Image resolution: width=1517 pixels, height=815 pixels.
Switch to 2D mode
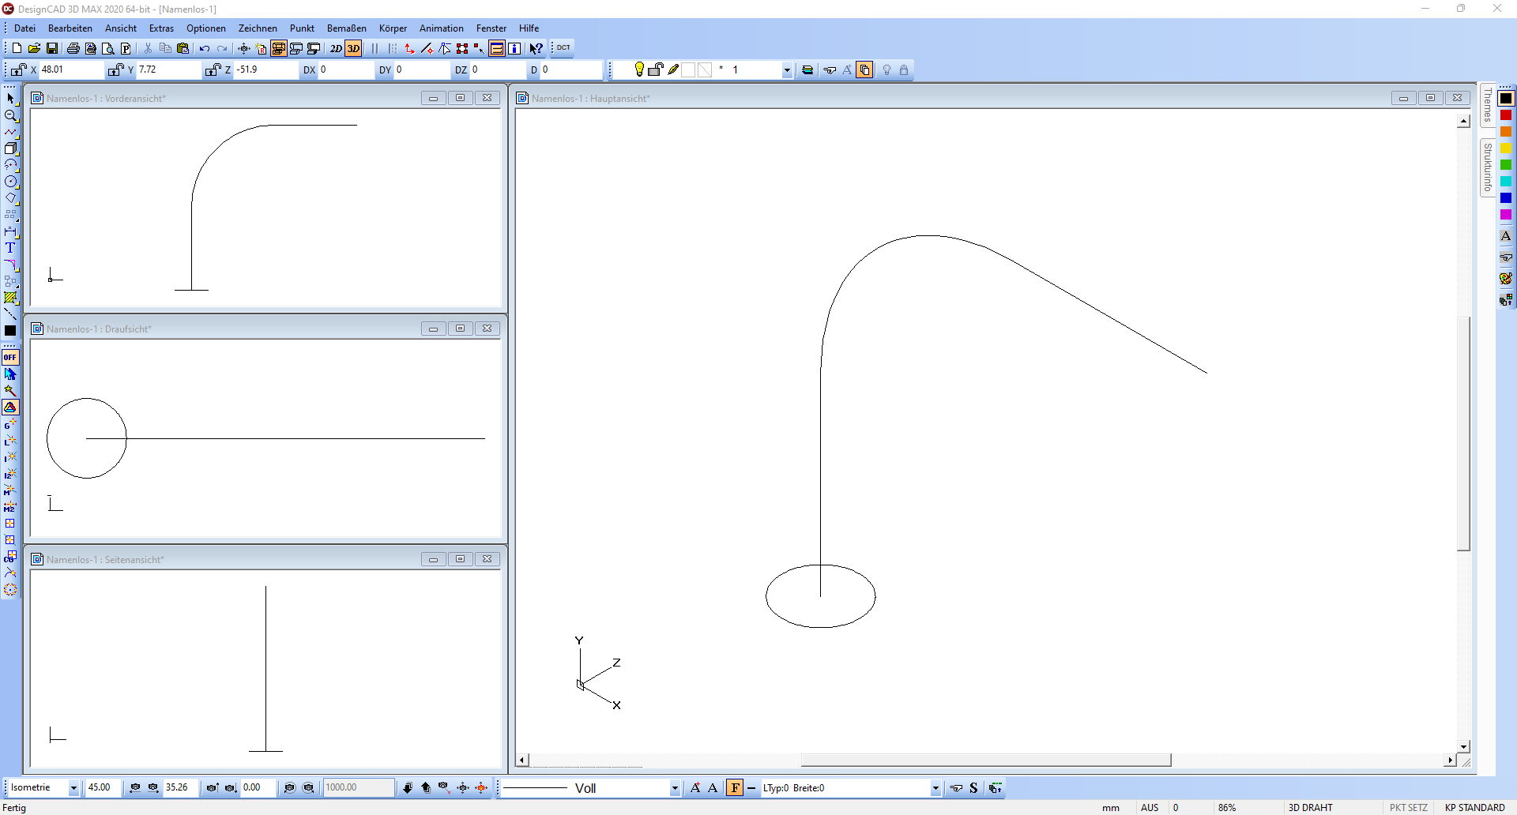coord(336,48)
